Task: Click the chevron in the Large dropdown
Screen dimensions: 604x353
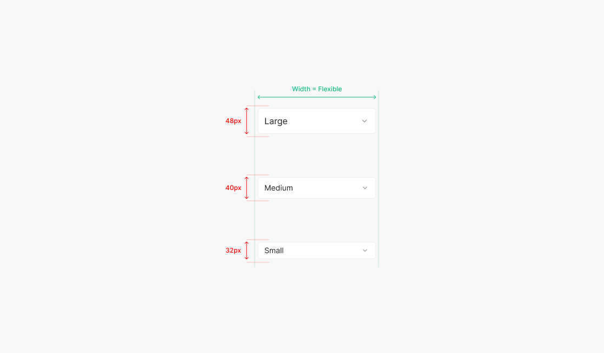Action: click(x=364, y=121)
